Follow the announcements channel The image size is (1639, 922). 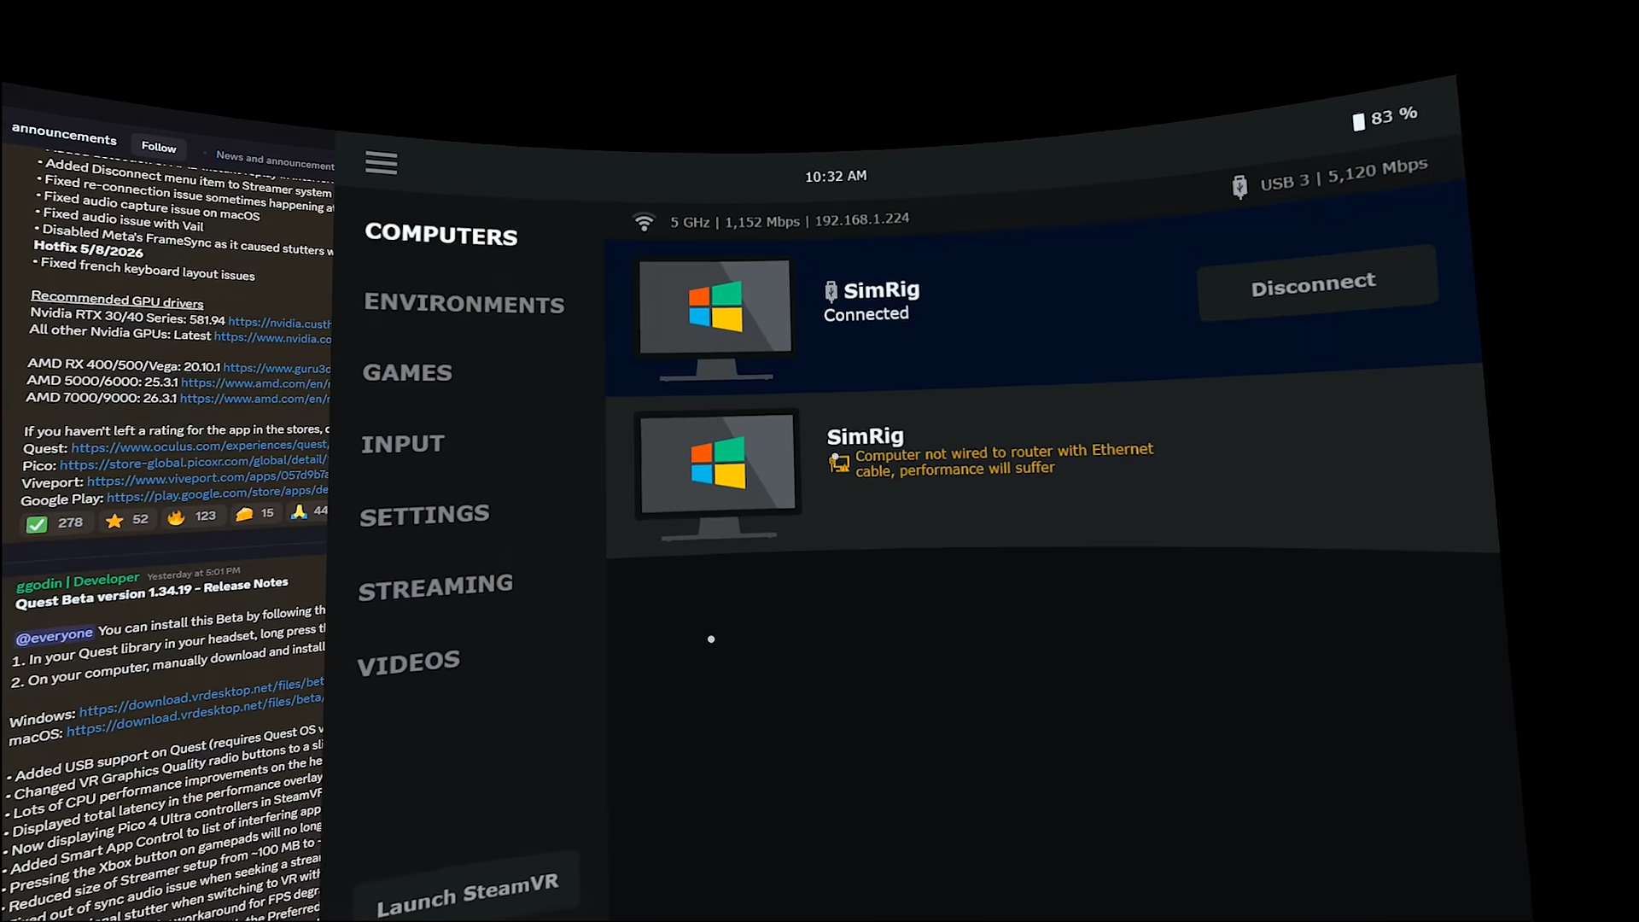pyautogui.click(x=159, y=147)
